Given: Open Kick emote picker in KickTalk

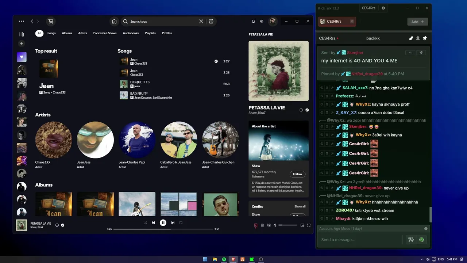Looking at the screenshot, I should click(x=421, y=240).
